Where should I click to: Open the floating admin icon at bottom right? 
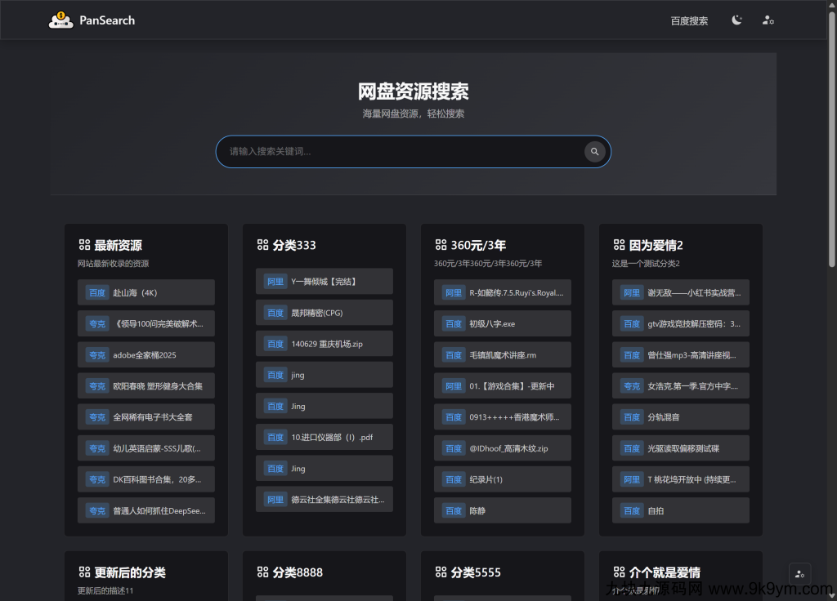click(x=799, y=573)
